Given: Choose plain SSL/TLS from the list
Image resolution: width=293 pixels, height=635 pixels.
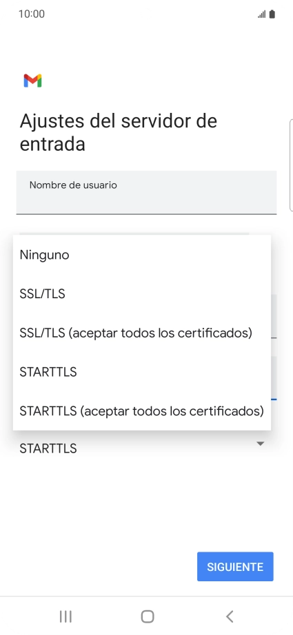Looking at the screenshot, I should (x=142, y=294).
